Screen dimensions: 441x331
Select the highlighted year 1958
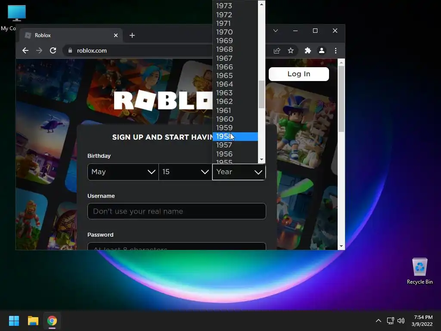tap(235, 137)
